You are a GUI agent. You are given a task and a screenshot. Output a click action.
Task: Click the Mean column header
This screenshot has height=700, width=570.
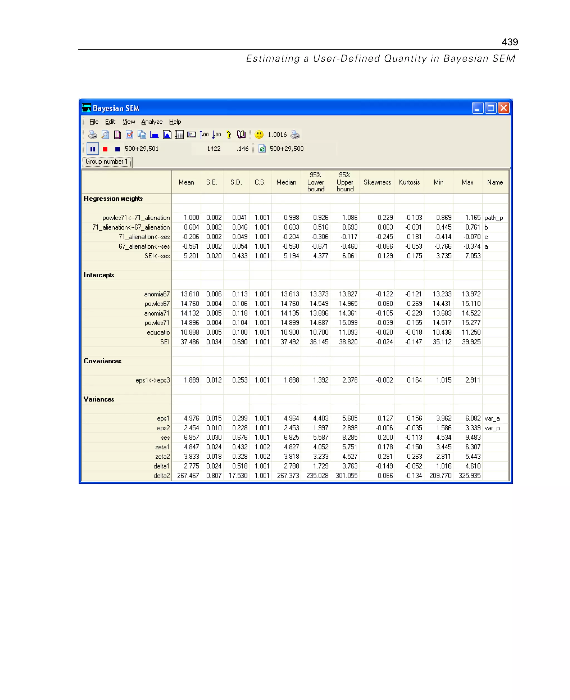pos(186,182)
